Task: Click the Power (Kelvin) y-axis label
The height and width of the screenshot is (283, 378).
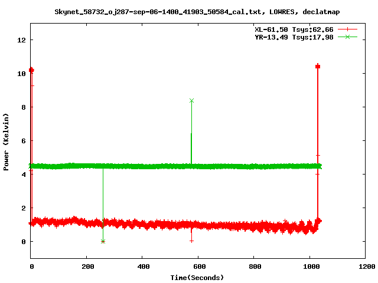Action: [x=6, y=141]
